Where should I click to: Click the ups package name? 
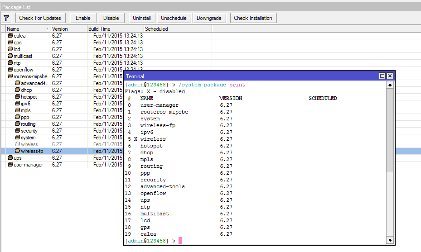(18, 158)
